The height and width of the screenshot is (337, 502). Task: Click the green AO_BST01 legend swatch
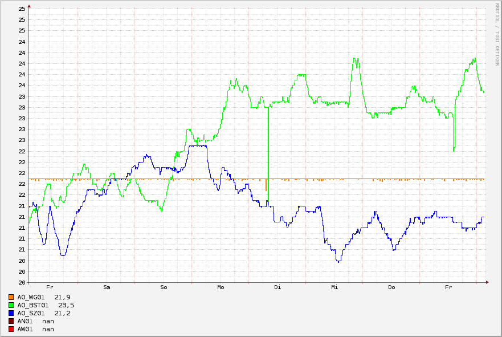(11, 305)
